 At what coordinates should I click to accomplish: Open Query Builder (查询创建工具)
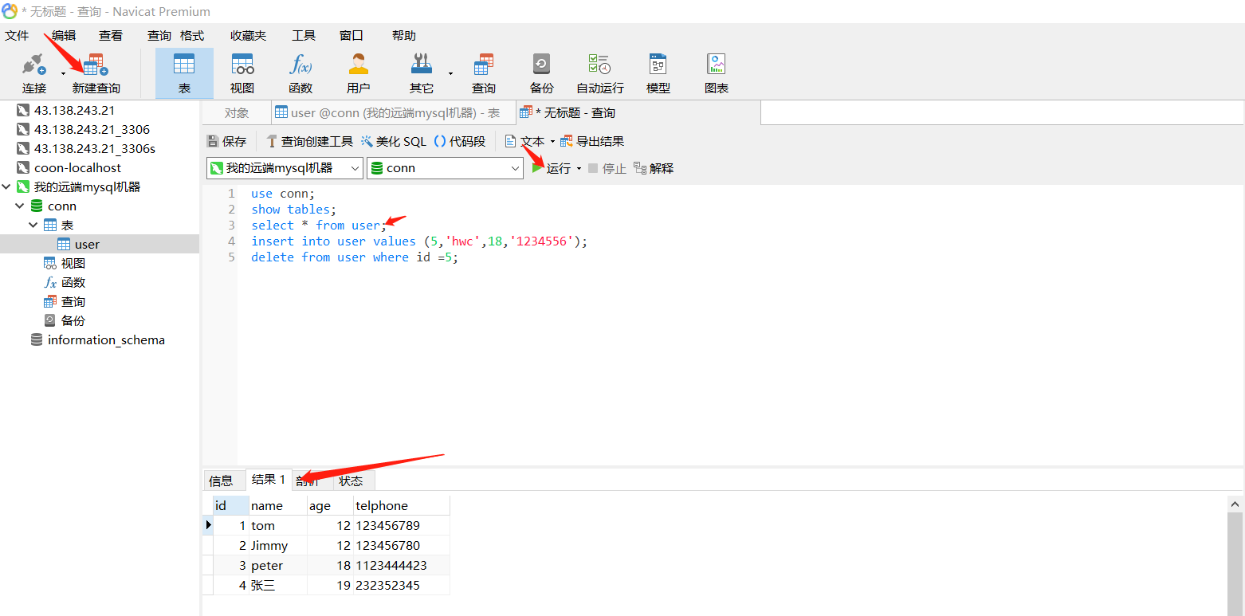click(x=310, y=141)
